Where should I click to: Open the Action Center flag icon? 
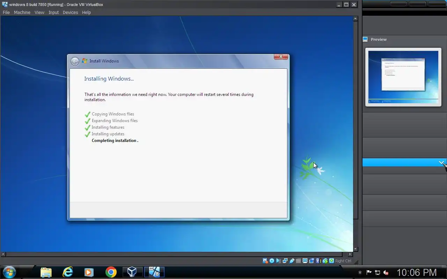click(x=369, y=272)
